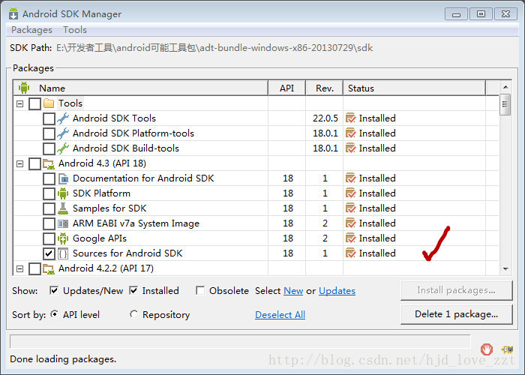525x375 pixels.
Task: Click the Delete 1 package button
Action: [x=456, y=314]
